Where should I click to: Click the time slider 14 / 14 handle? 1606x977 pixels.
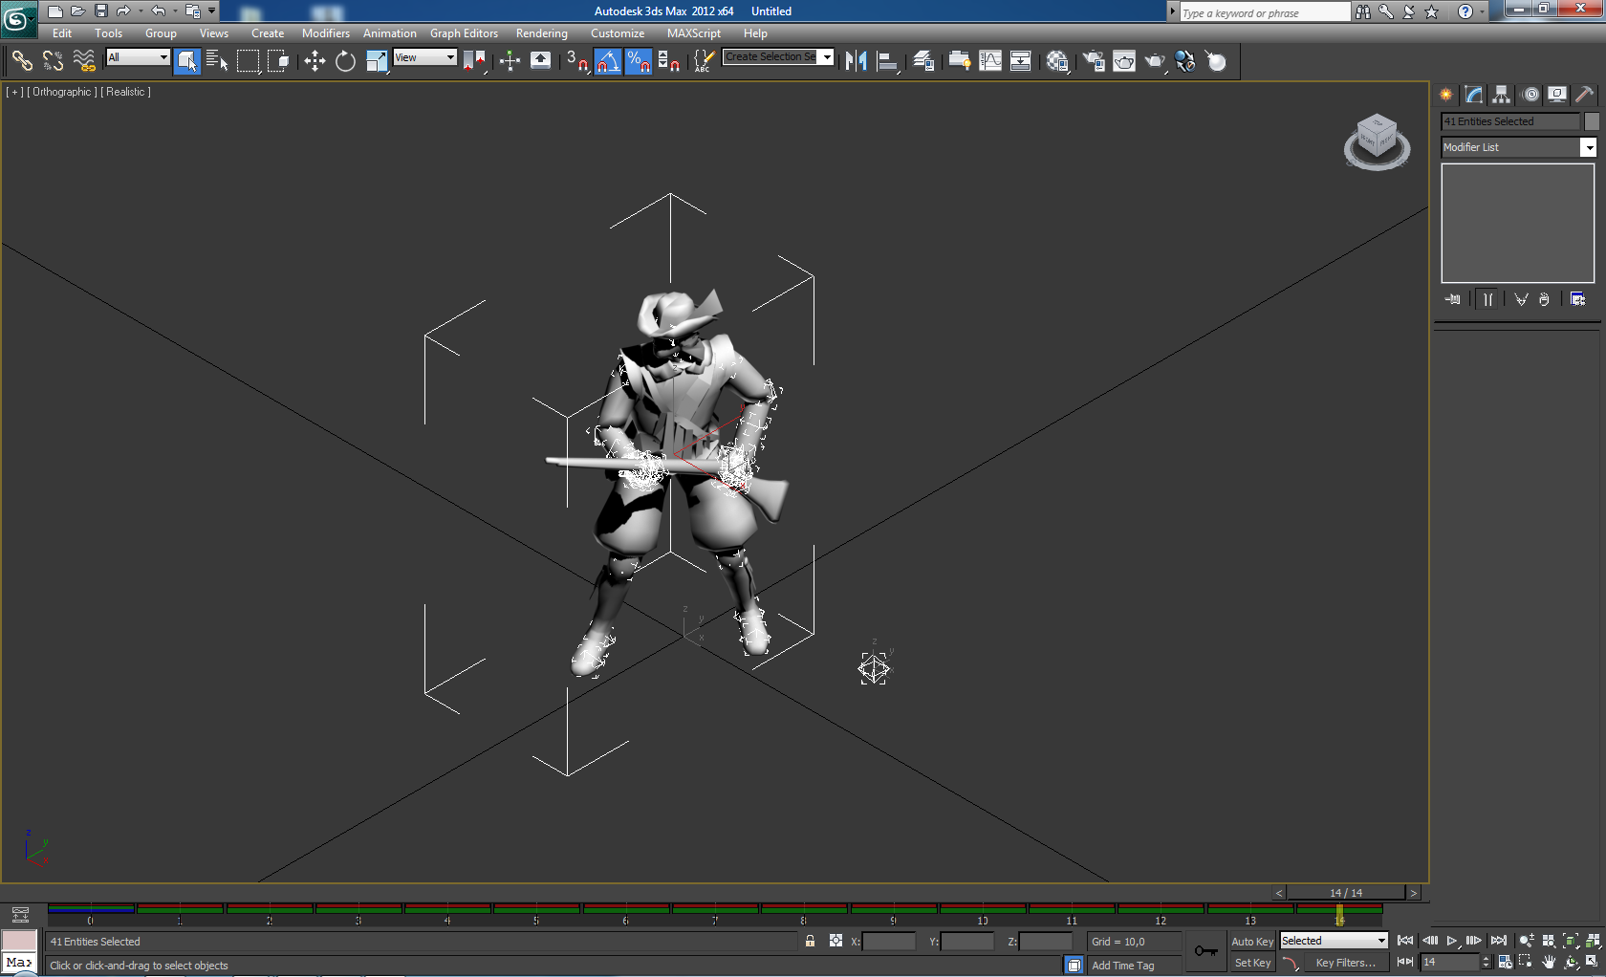tap(1346, 893)
